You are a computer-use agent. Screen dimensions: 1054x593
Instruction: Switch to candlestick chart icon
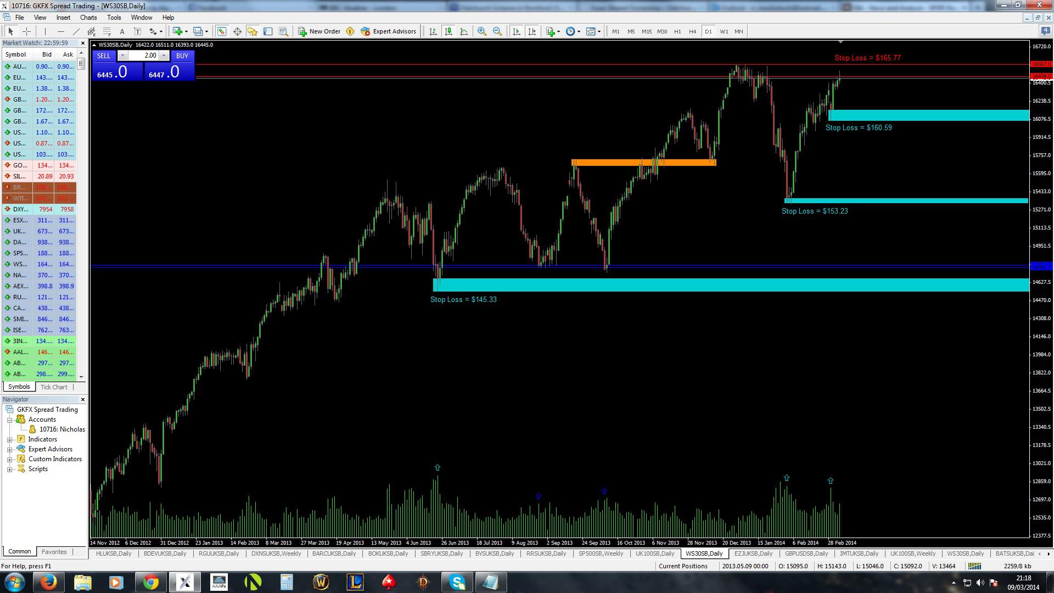coord(448,31)
